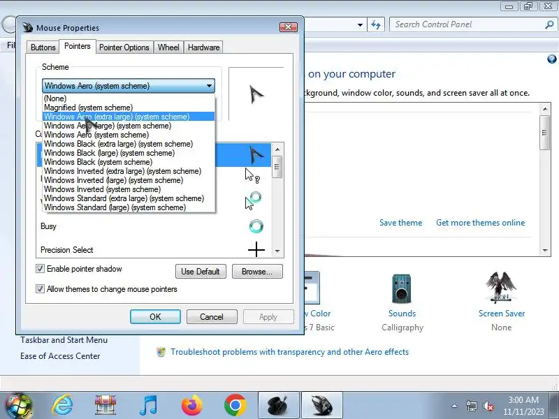Image resolution: width=559 pixels, height=419 pixels.
Task: Switch to the Pointers tab
Action: pyautogui.click(x=78, y=46)
